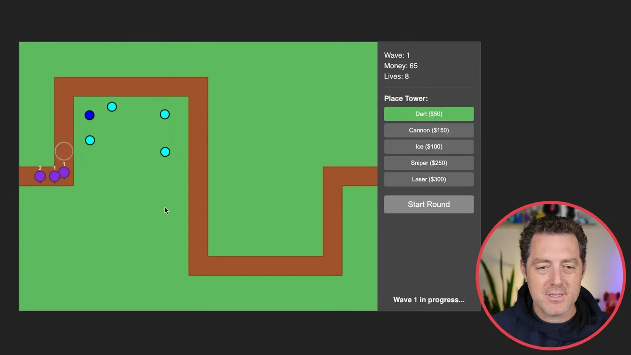Click the Start Round button
Screen dimensions: 631x355
429,204
